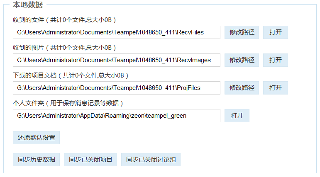Click 修改路径 for the received images path
320x177 pixels.
(242, 60)
